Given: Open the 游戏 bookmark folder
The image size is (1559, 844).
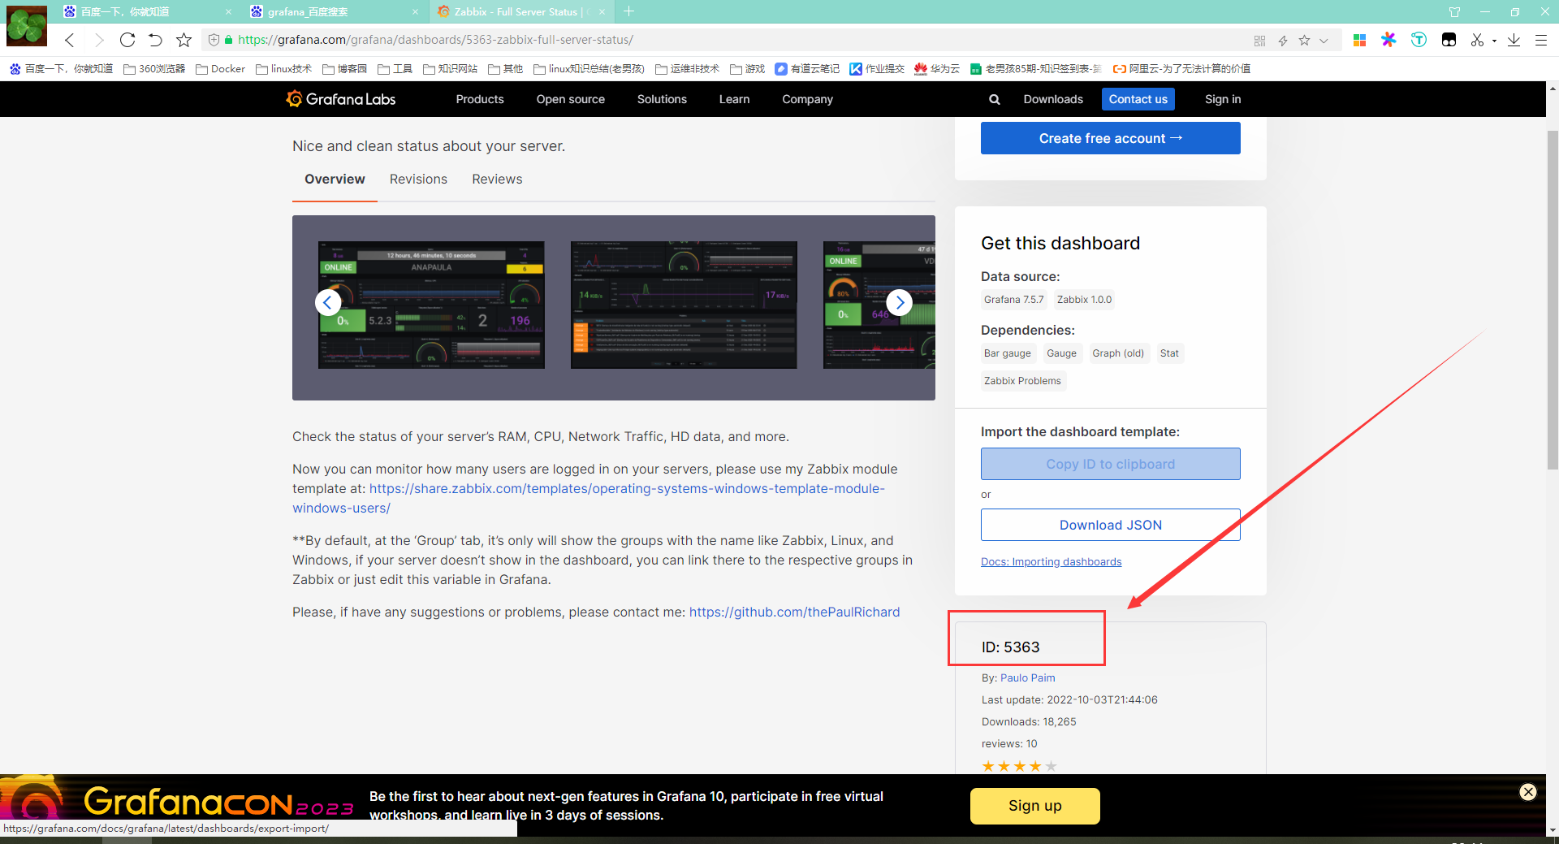Looking at the screenshot, I should click(748, 69).
